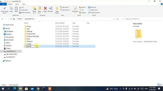Click the Search Local Disk (C:) field
This screenshot has height=91, width=163.
click(141, 19)
